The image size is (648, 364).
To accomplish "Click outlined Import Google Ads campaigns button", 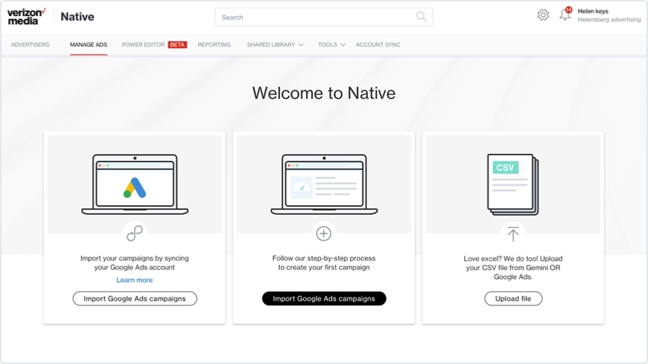I will click(x=135, y=298).
